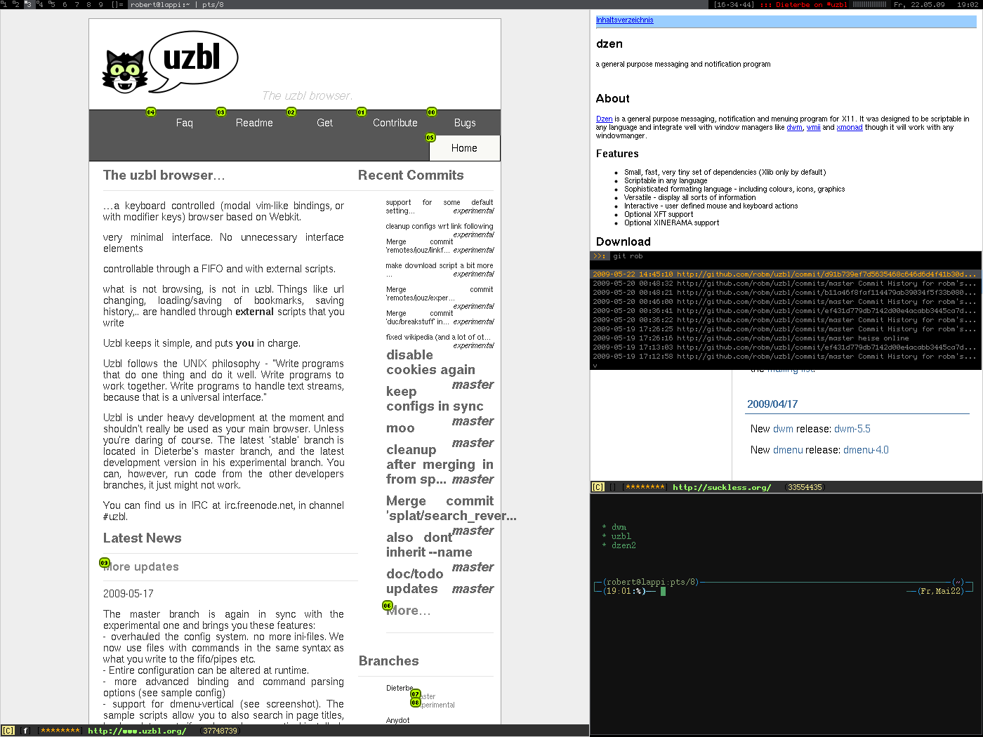The width and height of the screenshot is (983, 737).
Task: Open the dwm-5.5 release link
Action: pyautogui.click(x=852, y=429)
